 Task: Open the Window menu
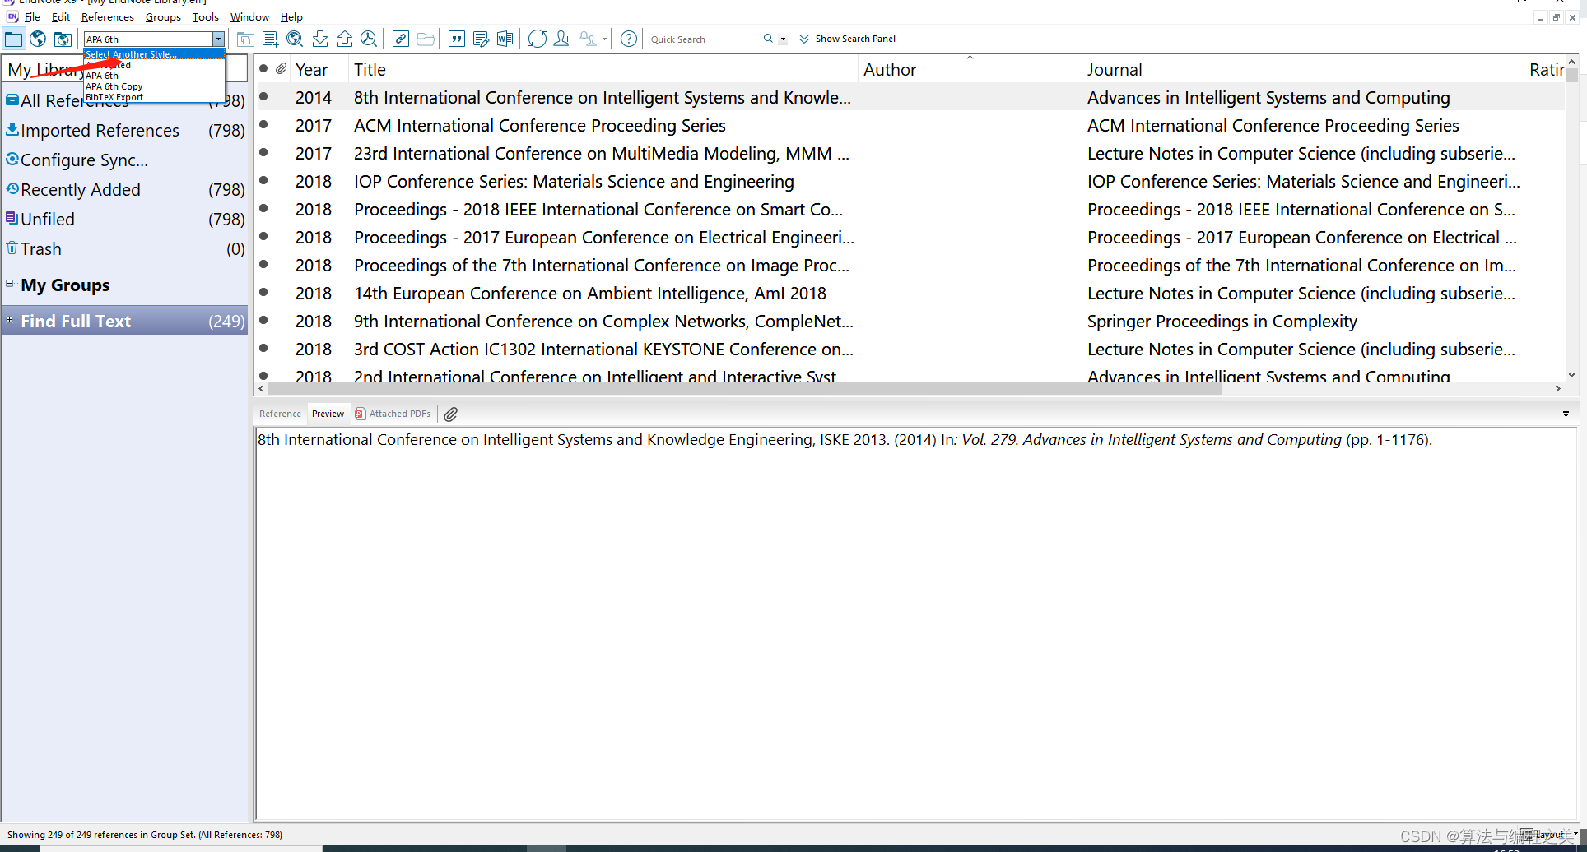point(249,16)
